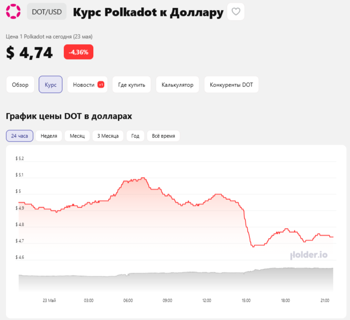Click the $ 4,9 axis label
The width and height of the screenshot is (350, 320).
coord(20,208)
